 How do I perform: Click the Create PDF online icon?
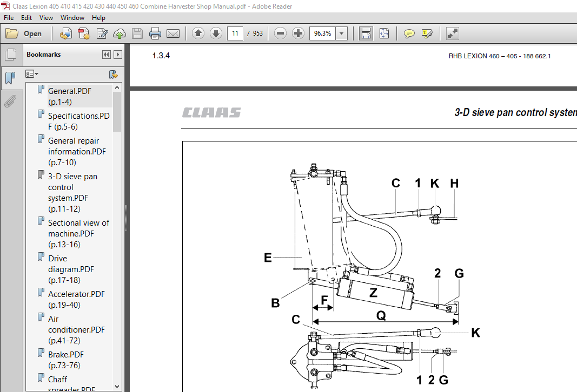click(66, 33)
